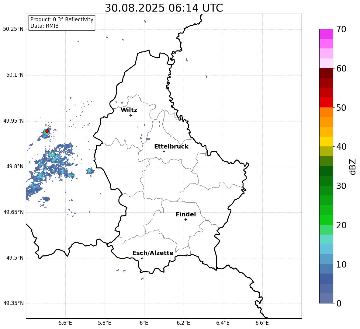Pick the orange colorbar swatch below 50

[x=326, y=112]
